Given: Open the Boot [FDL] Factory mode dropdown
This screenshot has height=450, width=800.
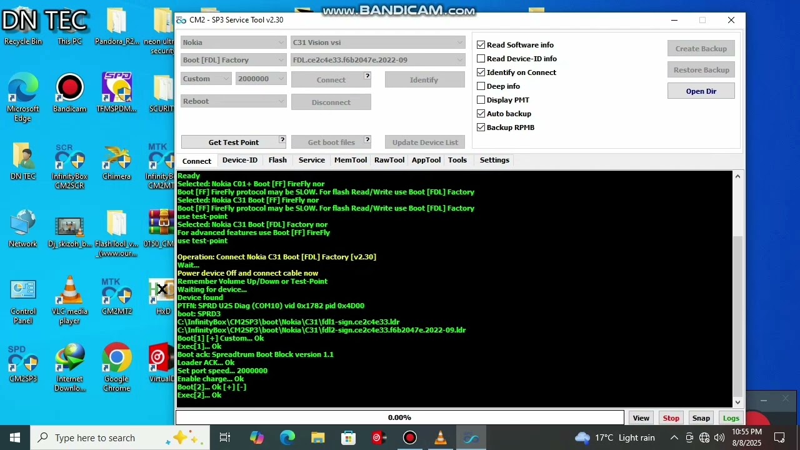Looking at the screenshot, I should 234,60.
